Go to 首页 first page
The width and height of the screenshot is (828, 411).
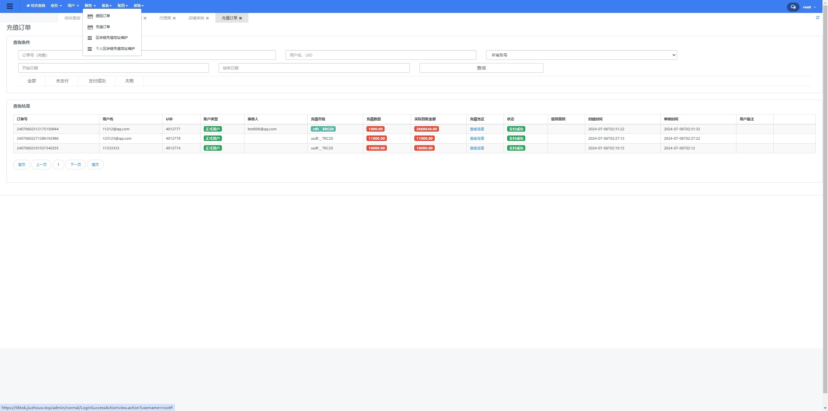click(22, 165)
